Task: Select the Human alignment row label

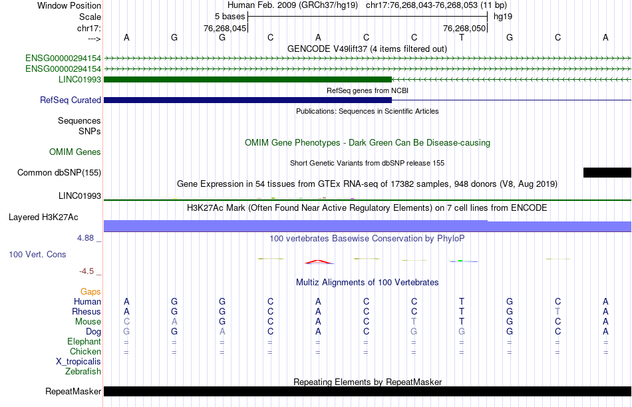Action: point(87,301)
